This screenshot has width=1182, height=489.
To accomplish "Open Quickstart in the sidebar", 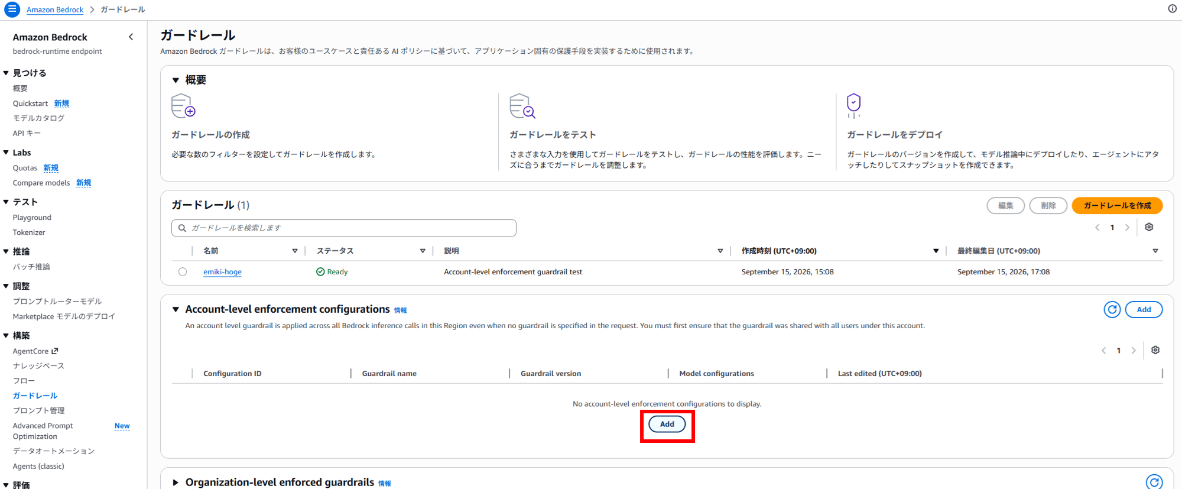I will tap(30, 103).
